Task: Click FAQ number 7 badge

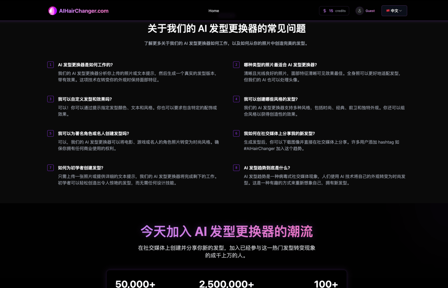Action: point(50,168)
